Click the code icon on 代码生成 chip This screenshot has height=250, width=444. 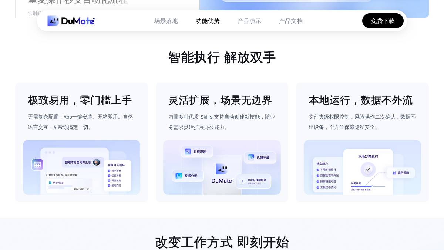pos(251,157)
